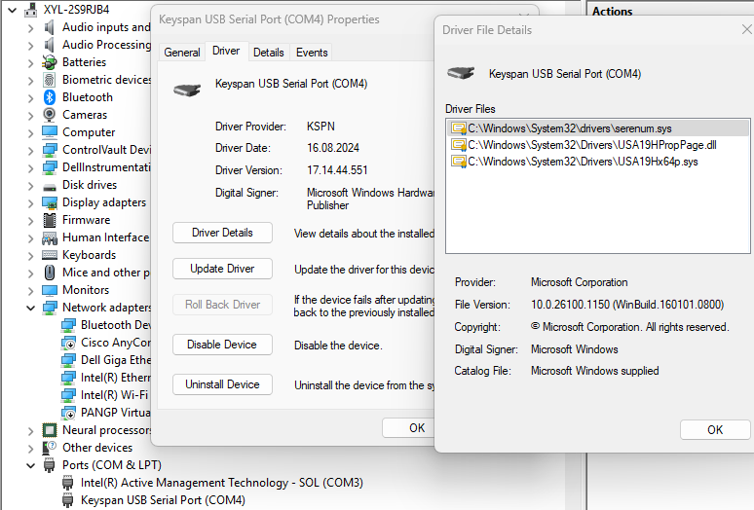This screenshot has height=510, width=754.
Task: Select the Intel(R) Ethernet adapter entry
Action: (x=115, y=378)
